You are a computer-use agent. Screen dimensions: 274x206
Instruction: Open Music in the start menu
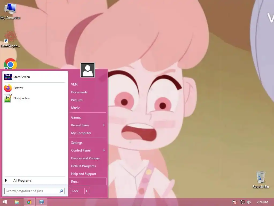[88, 108]
